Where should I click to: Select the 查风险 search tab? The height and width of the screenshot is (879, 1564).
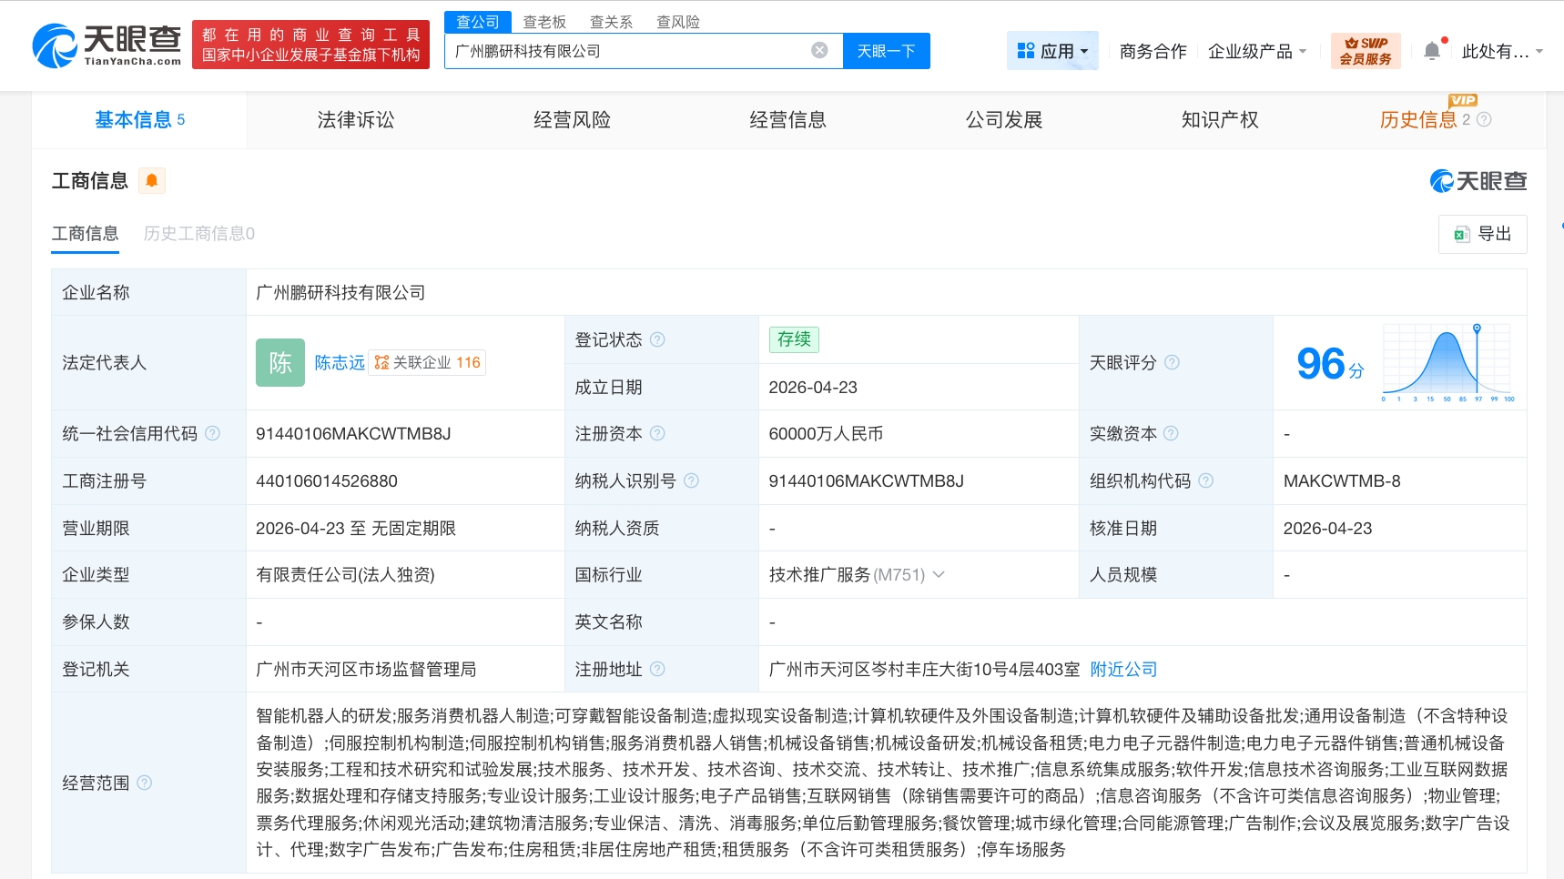[x=678, y=21]
